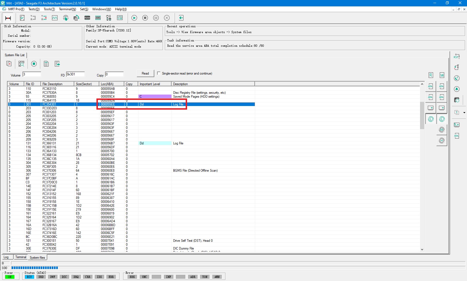Sort by Loc(ABA) column header

111,84
